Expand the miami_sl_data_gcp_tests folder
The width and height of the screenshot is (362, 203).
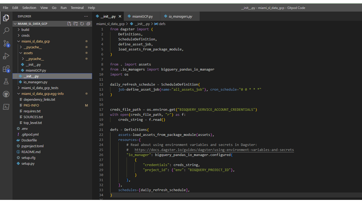click(52, 88)
